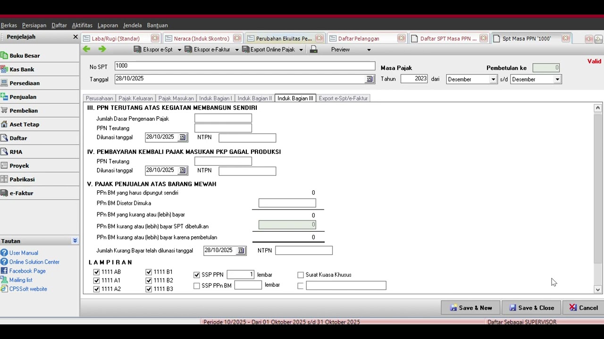Open the Berkas menu
This screenshot has width=604, height=339.
[x=9, y=25]
